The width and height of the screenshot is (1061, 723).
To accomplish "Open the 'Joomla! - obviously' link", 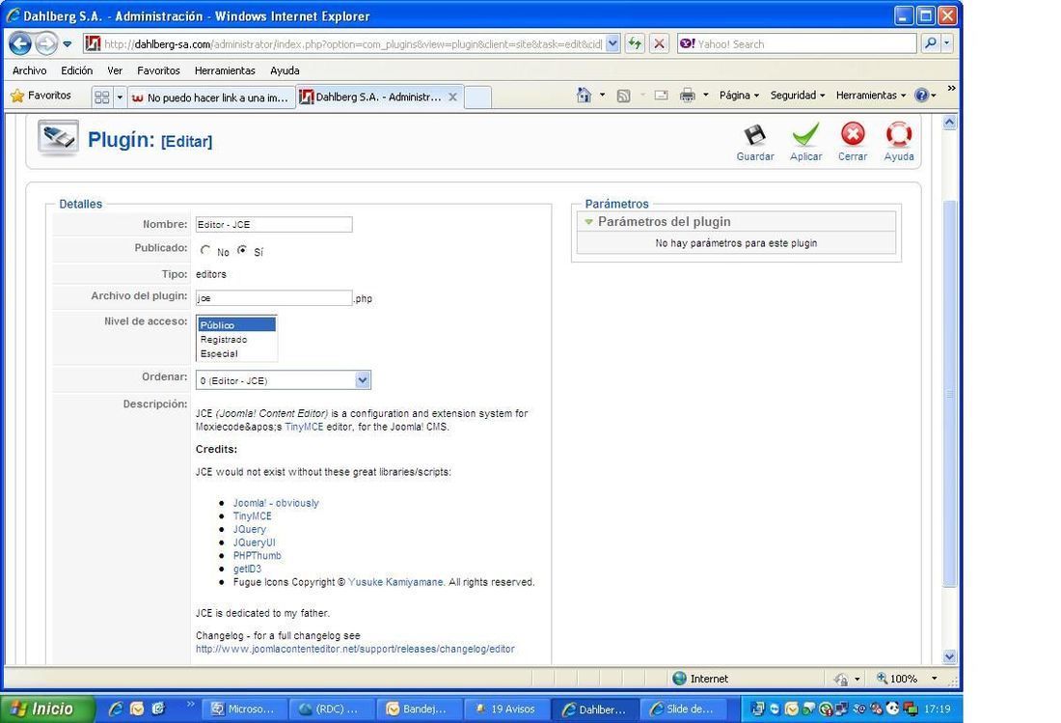I will [x=276, y=503].
